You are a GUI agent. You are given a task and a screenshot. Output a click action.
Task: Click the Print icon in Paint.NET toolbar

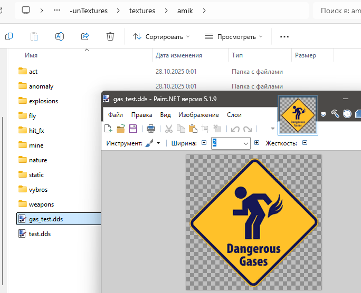pyautogui.click(x=150, y=128)
